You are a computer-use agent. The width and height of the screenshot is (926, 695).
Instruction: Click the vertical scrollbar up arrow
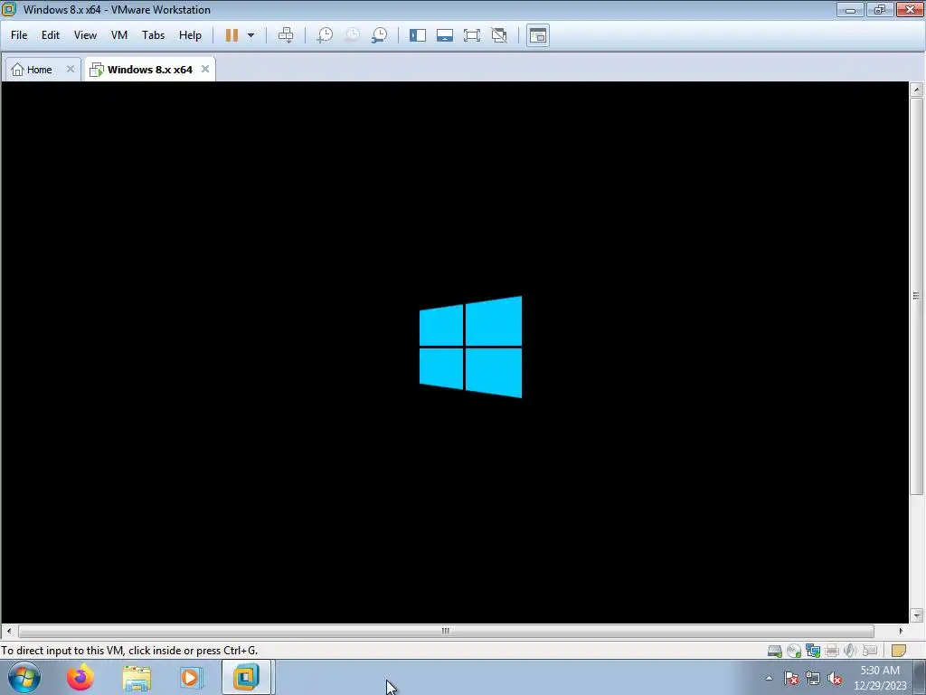point(917,90)
